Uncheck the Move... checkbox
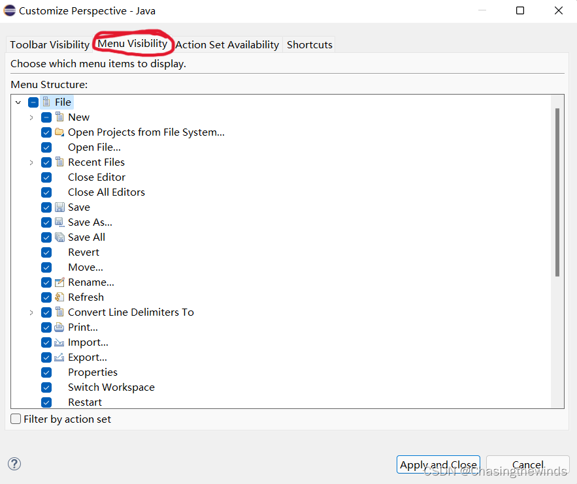The width and height of the screenshot is (577, 484). pyautogui.click(x=46, y=267)
